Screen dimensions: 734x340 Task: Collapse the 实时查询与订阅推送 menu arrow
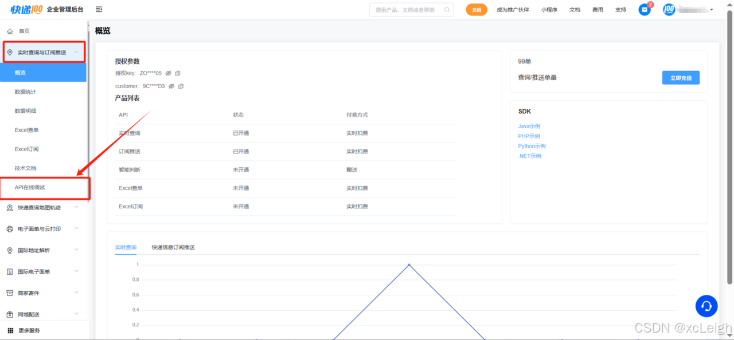coord(77,52)
